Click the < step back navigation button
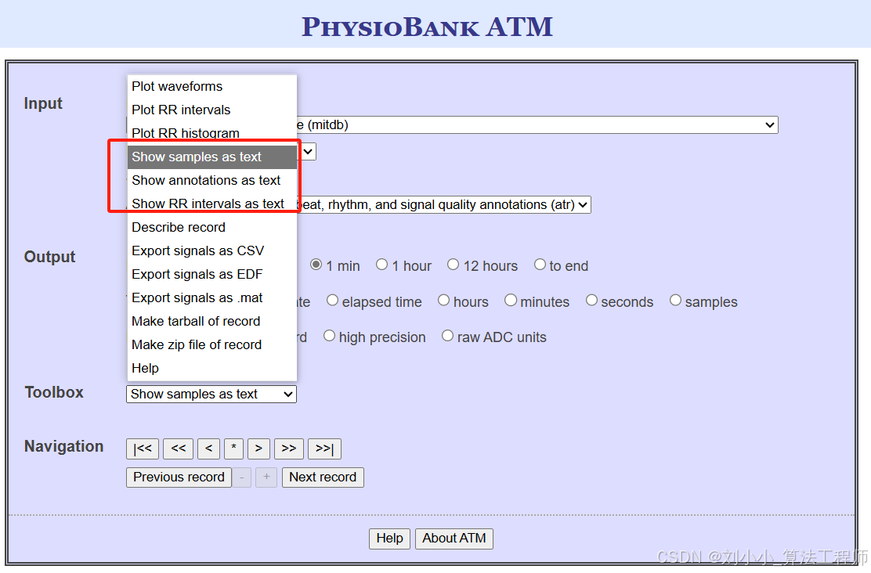871x573 pixels. coord(209,449)
